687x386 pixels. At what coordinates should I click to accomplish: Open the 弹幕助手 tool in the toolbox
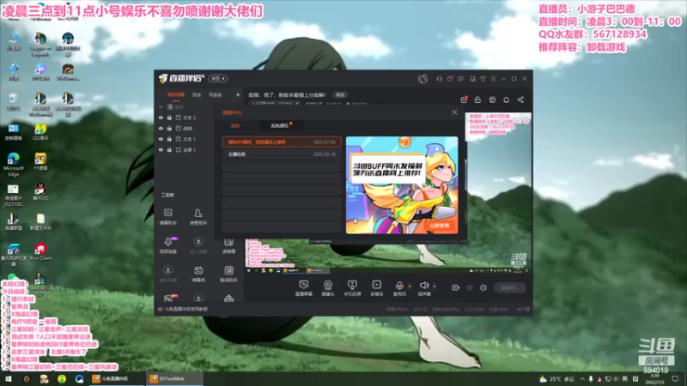pos(167,216)
